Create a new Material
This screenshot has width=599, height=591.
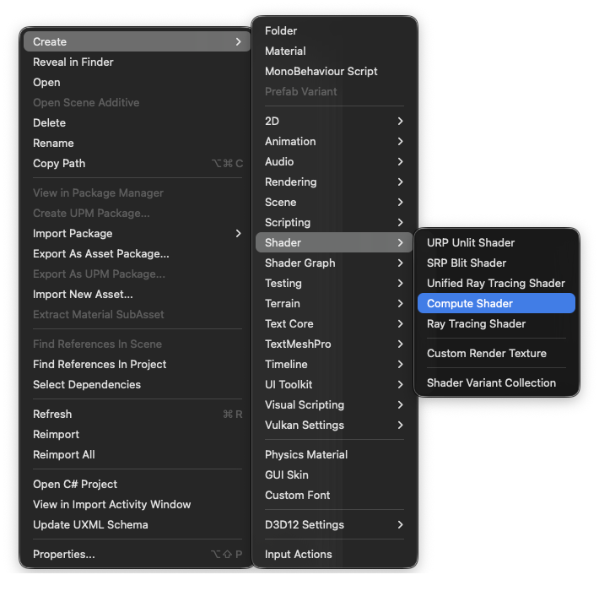pos(334,51)
